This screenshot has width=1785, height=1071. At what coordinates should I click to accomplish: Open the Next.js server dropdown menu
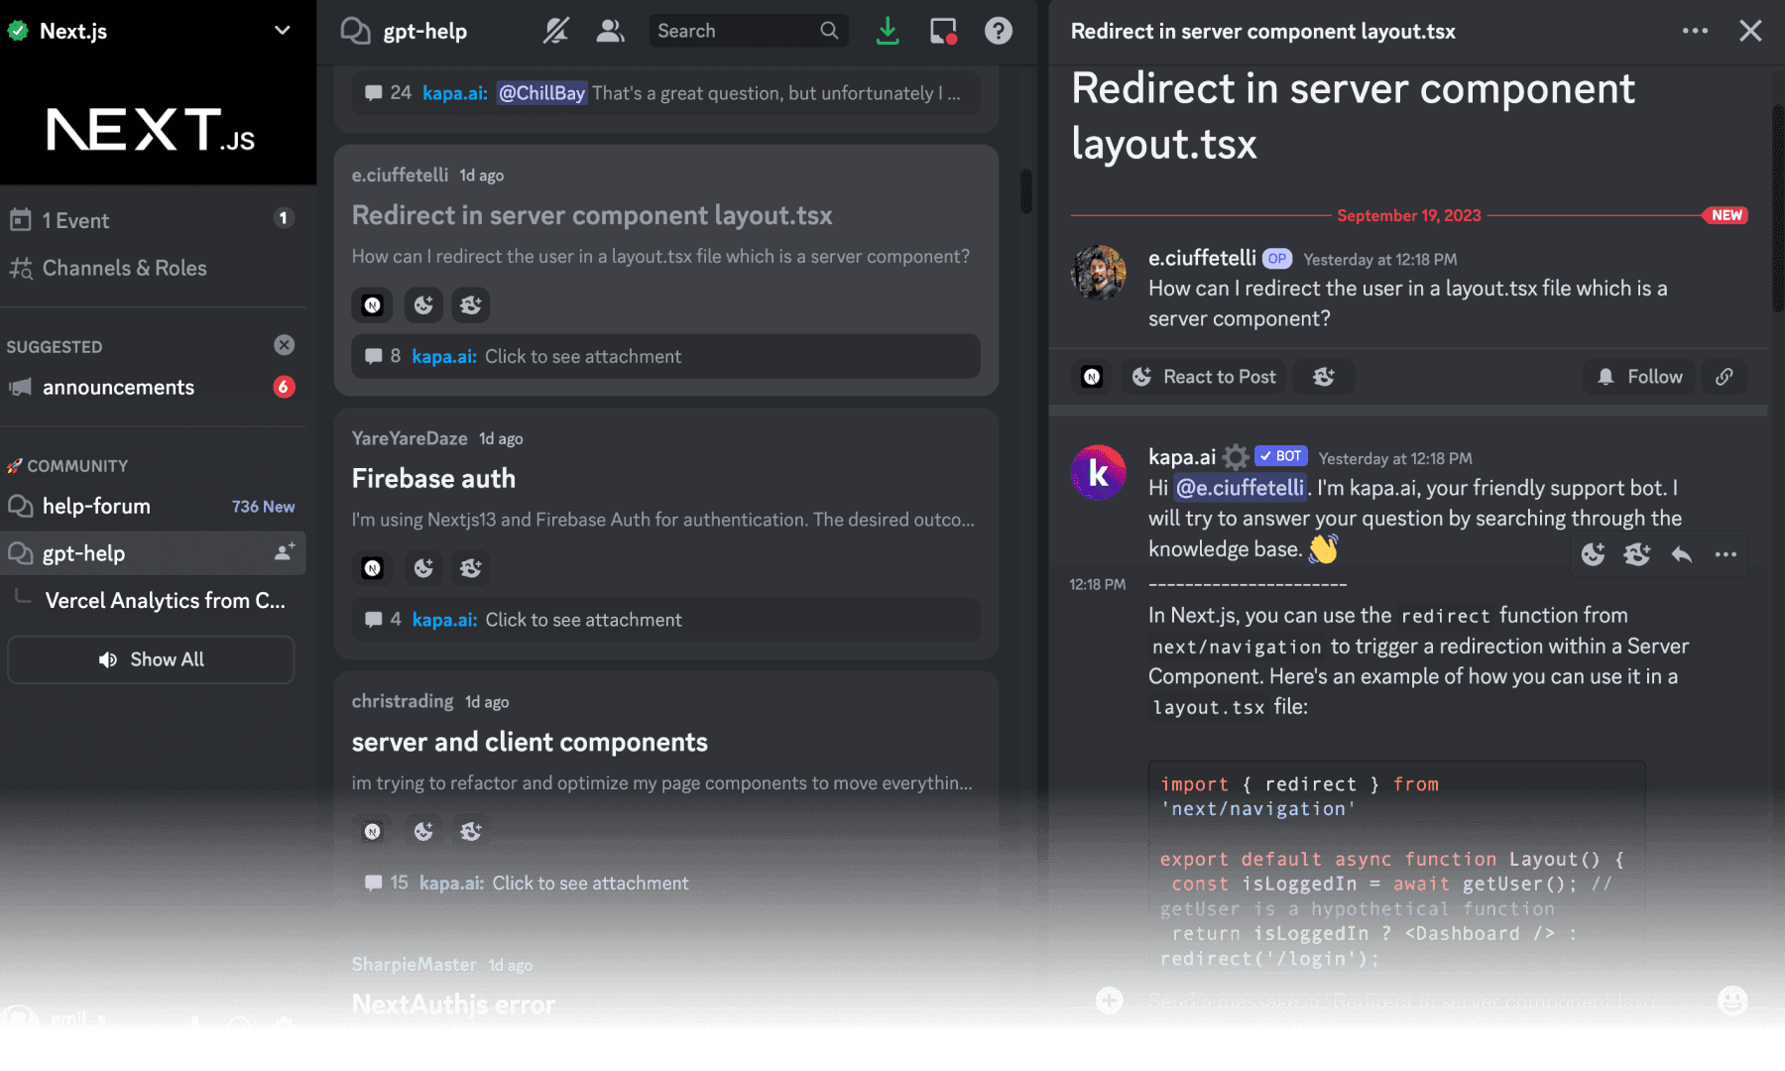point(283,31)
